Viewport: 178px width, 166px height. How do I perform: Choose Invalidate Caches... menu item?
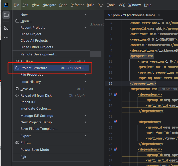pos(51,108)
